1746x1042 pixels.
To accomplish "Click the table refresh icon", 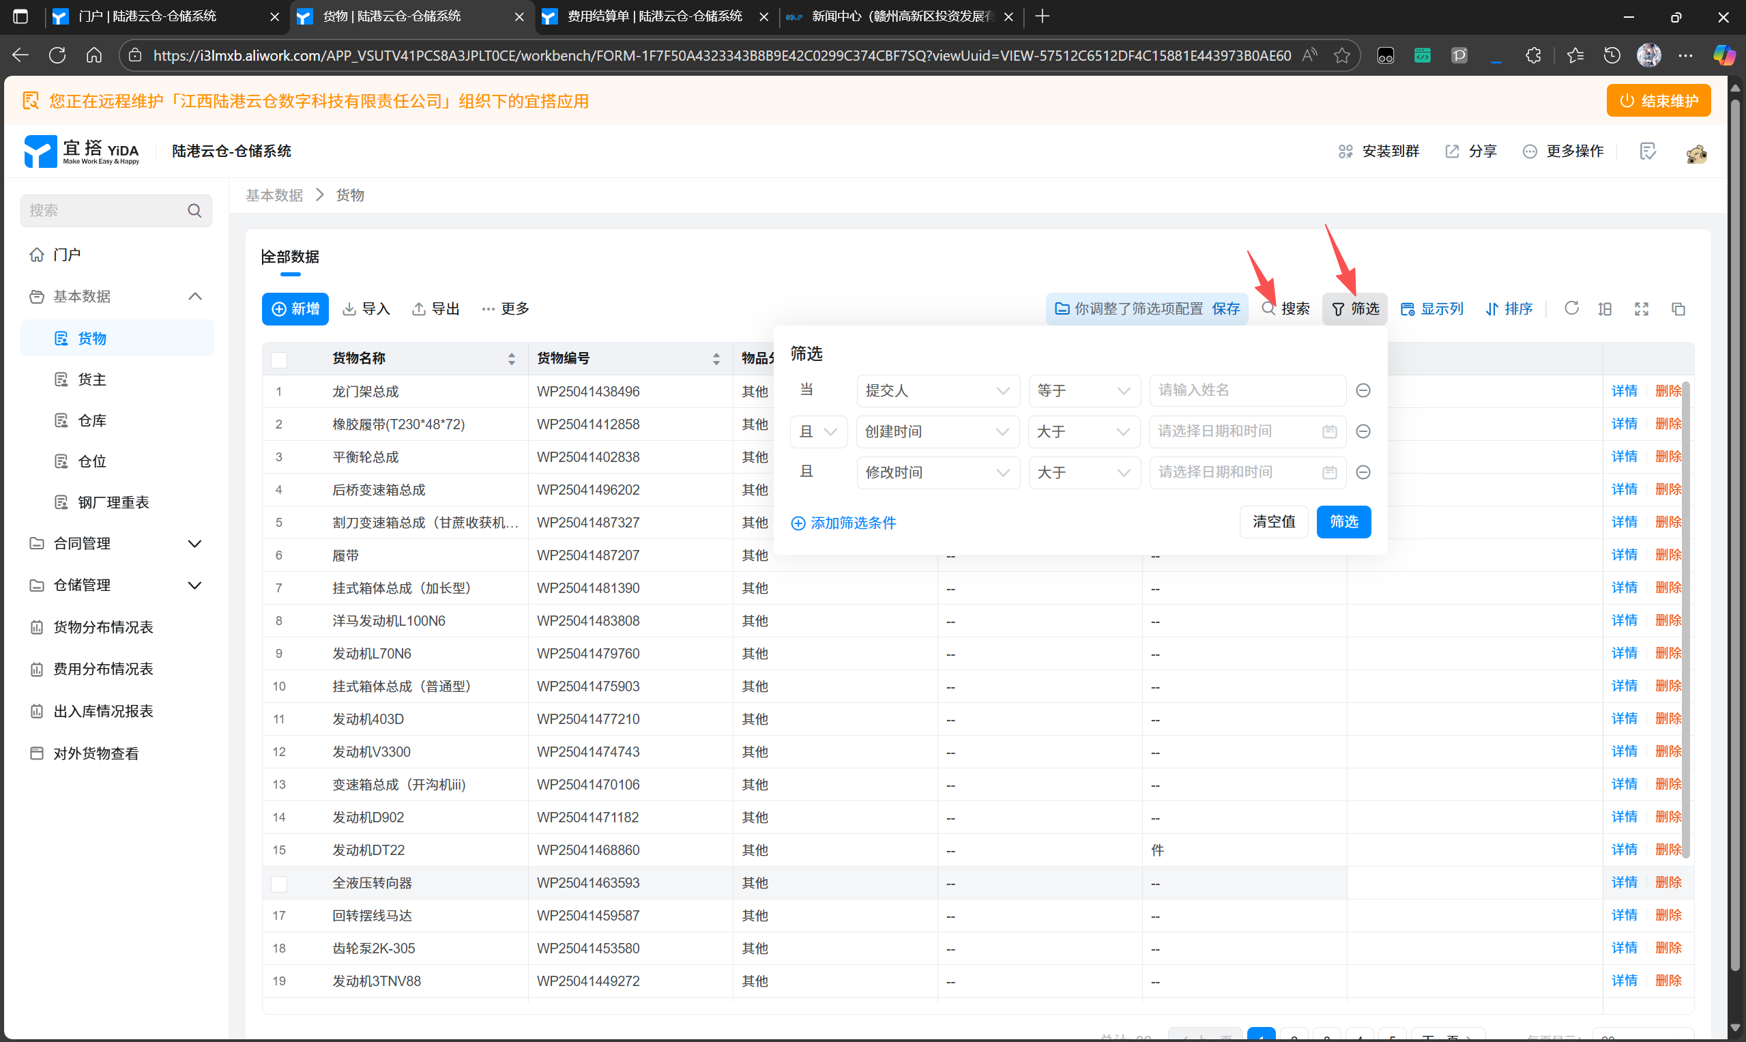I will (x=1571, y=308).
